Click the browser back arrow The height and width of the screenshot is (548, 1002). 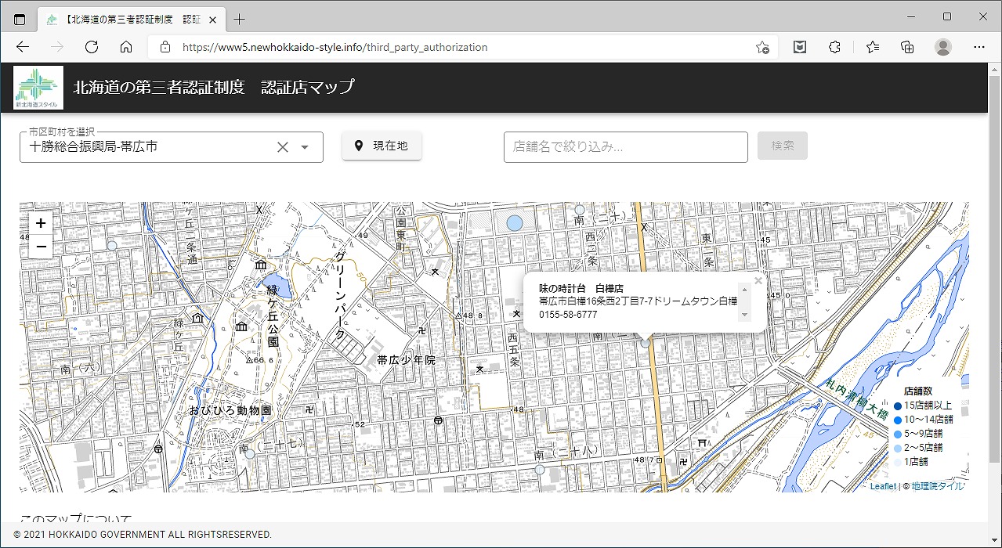[23, 47]
